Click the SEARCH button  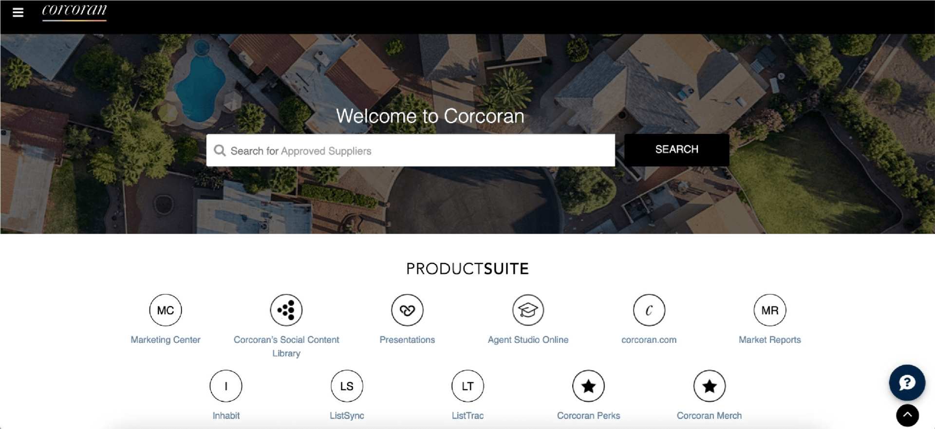pyautogui.click(x=676, y=150)
